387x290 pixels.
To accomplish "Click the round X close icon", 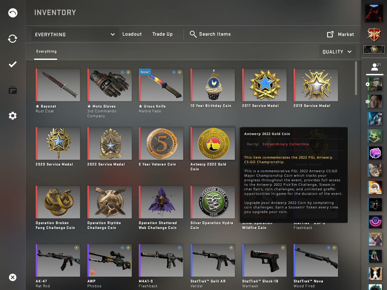I will [13, 277].
